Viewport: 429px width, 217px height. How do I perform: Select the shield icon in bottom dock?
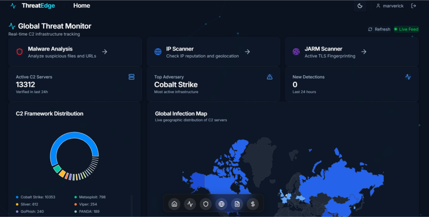click(206, 204)
